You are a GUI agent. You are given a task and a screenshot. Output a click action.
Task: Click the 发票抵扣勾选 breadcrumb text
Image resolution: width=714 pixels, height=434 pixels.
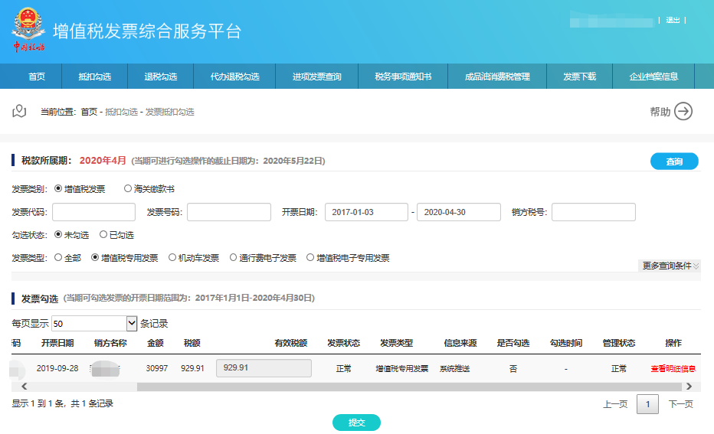pyautogui.click(x=169, y=112)
